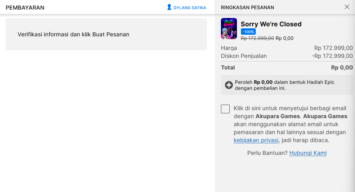355x192 pixels.
Task: Click the Epic Rewards star icon
Action: [229, 85]
